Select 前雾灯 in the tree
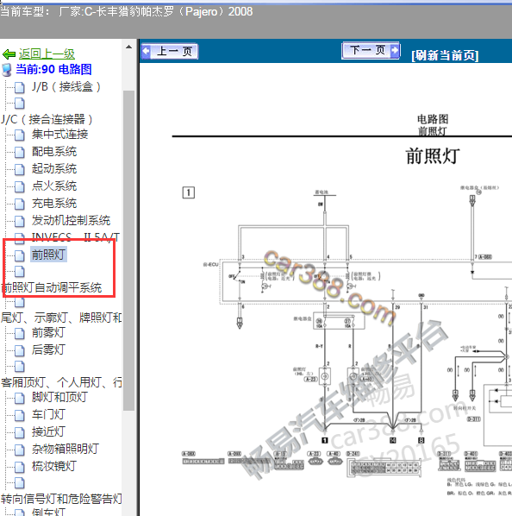The image size is (512, 516). pos(48,332)
